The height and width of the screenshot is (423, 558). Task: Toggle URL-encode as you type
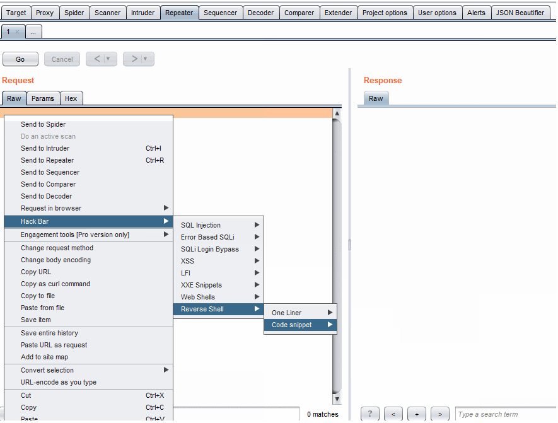click(89, 383)
